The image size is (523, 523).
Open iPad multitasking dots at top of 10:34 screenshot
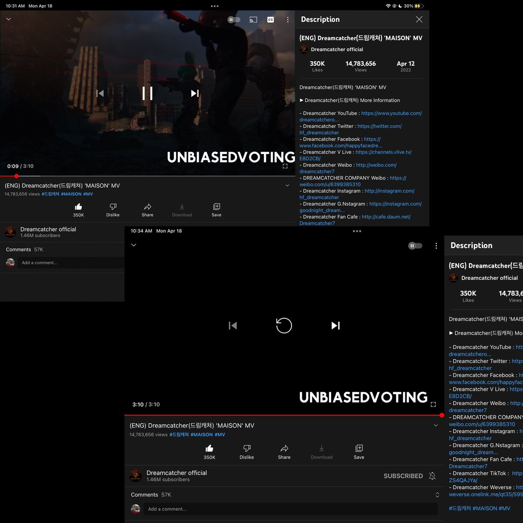pos(357,231)
